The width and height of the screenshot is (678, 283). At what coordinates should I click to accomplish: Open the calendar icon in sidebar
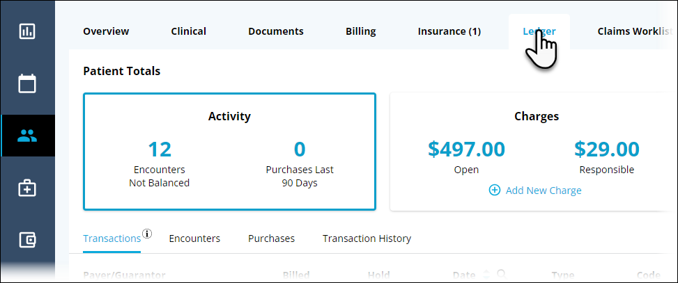tap(27, 83)
